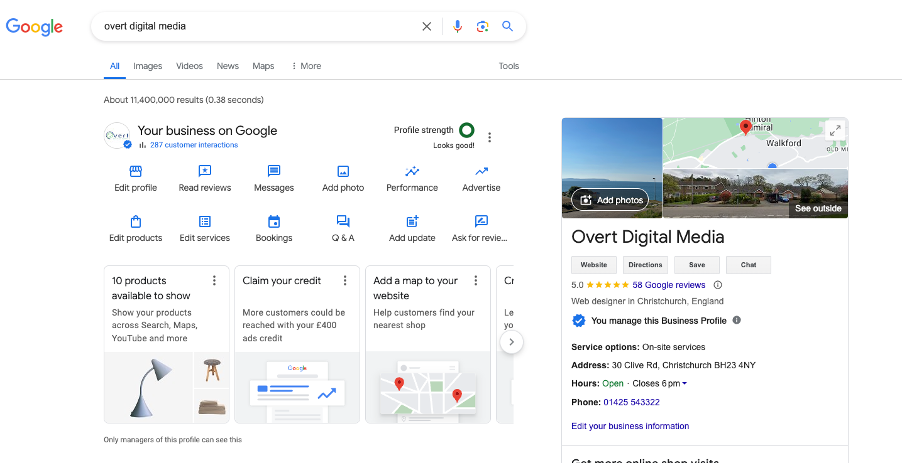Click Edit your business information link
Screen dimensions: 902x463
630,426
